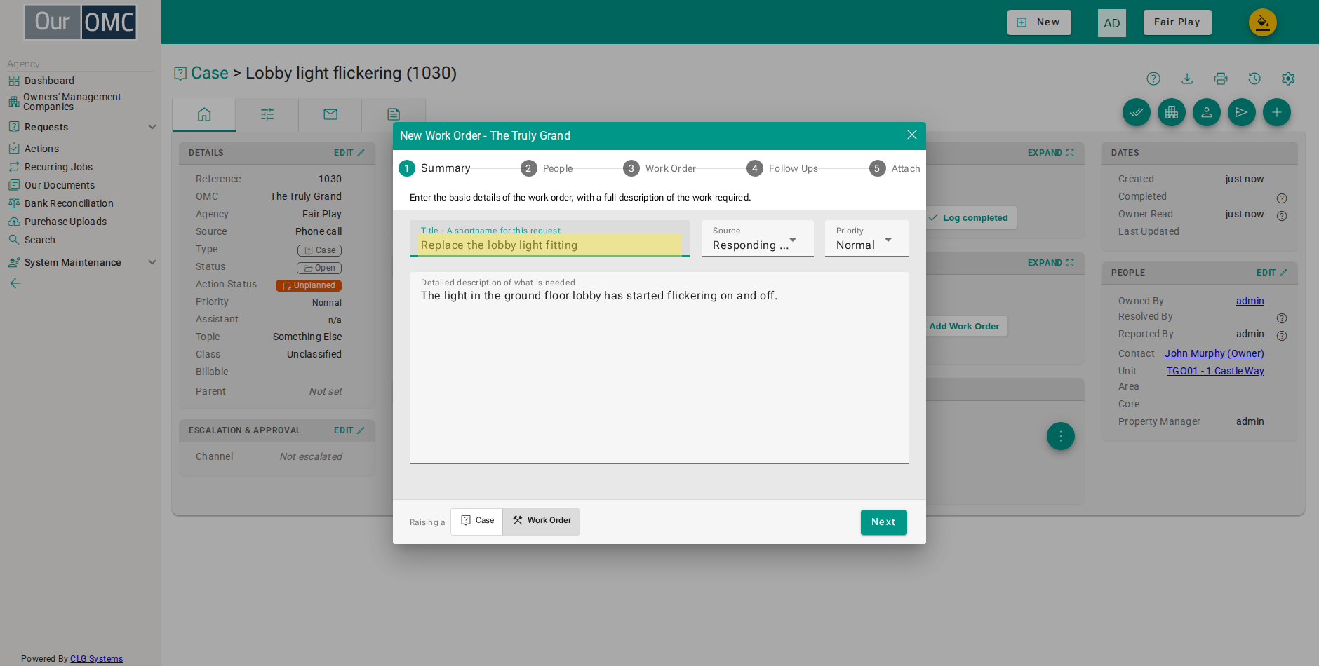Select Work Order in Raising a toggle
This screenshot has height=666, width=1319.
click(542, 521)
